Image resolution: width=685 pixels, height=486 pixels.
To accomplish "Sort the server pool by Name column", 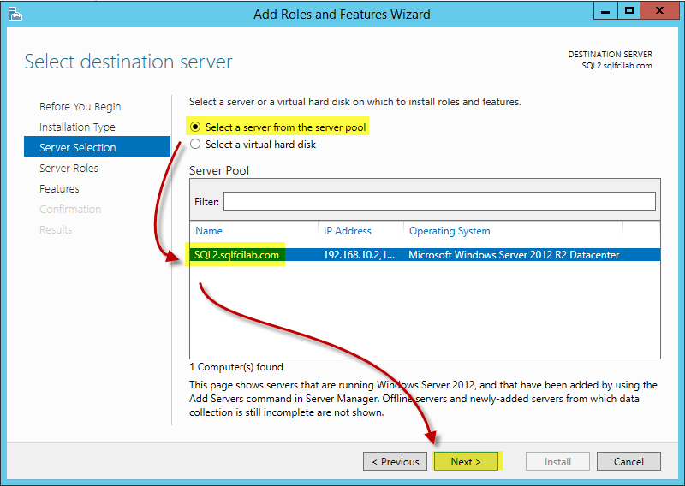I will click(x=209, y=230).
